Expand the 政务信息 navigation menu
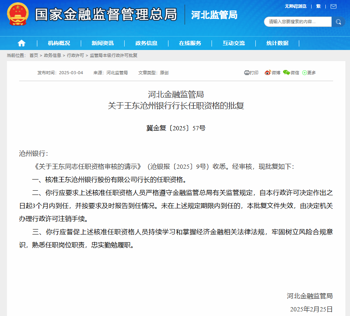 (x=146, y=43)
